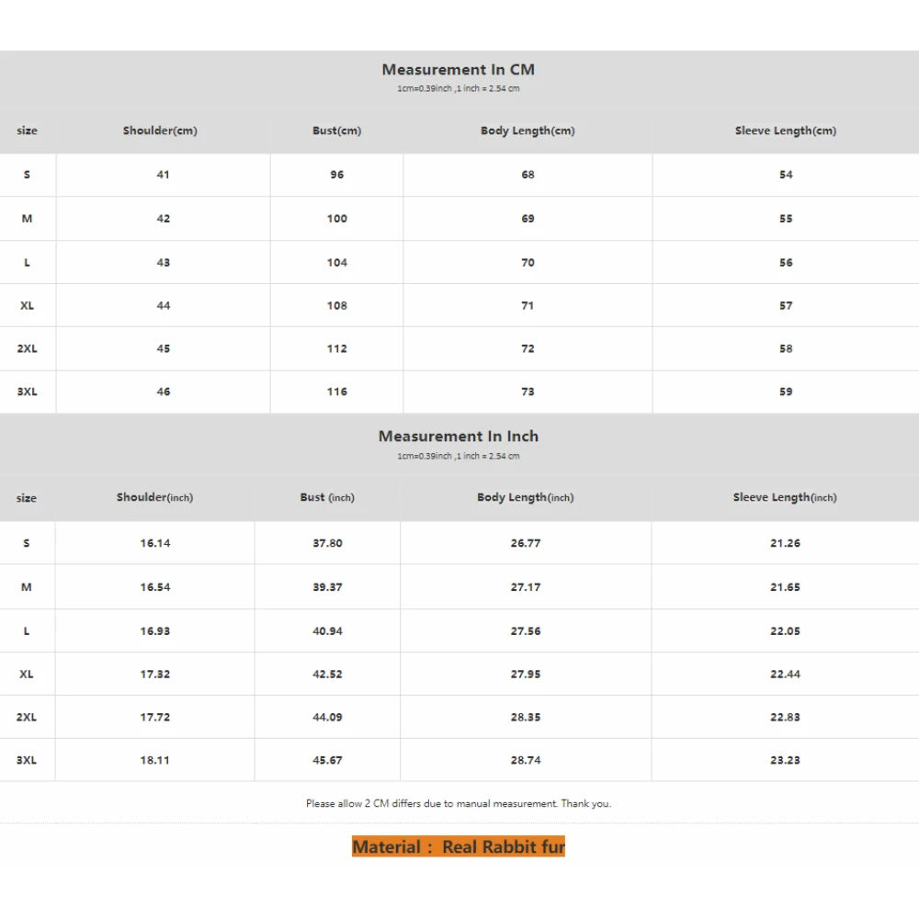Image resolution: width=919 pixels, height=919 pixels.
Task: Click the orange "Material: Real Rabbit fur" label
Action: click(x=458, y=846)
